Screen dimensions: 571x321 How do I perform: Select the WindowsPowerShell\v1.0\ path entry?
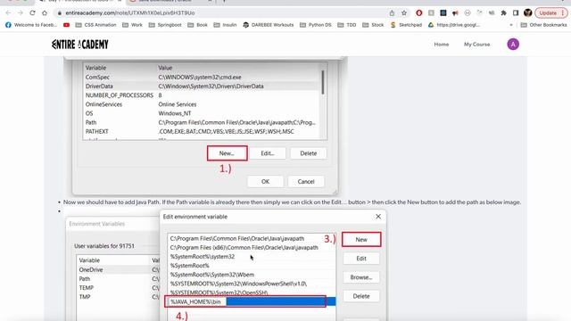(x=252, y=284)
